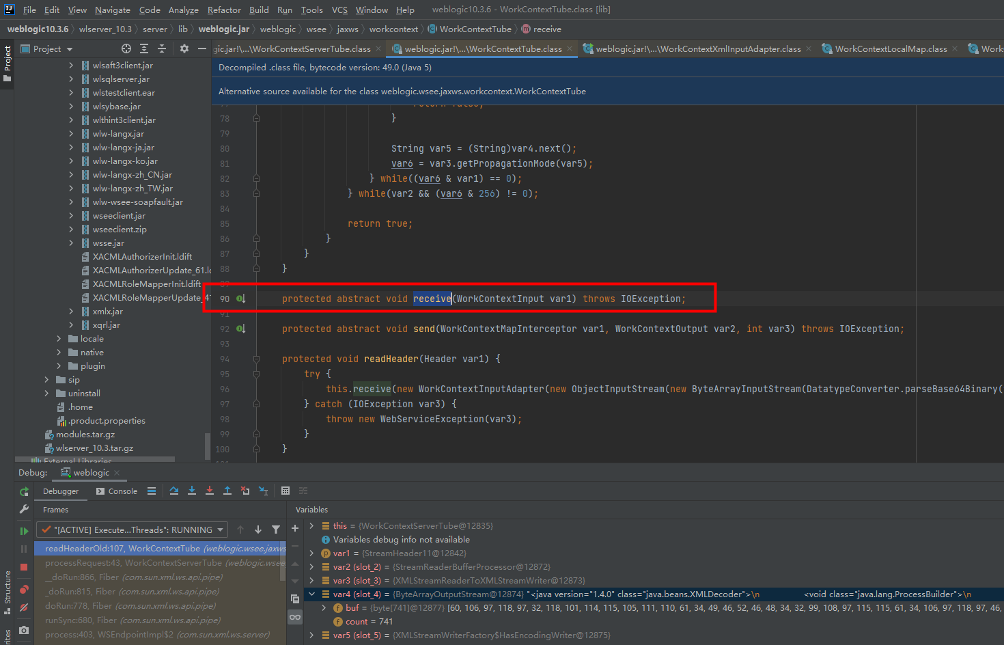
Task: Expand wsse.jar tree node
Action: point(71,243)
